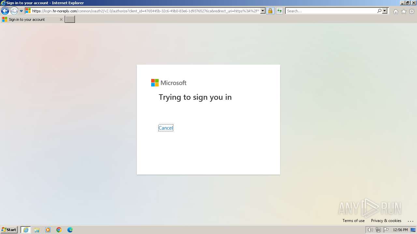Click the ellipsis more options in footer

[x=410, y=221]
